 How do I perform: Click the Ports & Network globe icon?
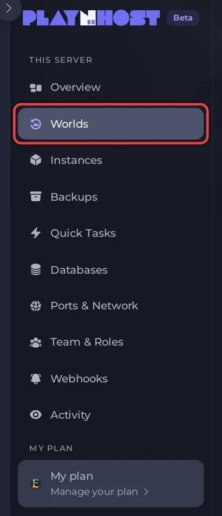36,306
